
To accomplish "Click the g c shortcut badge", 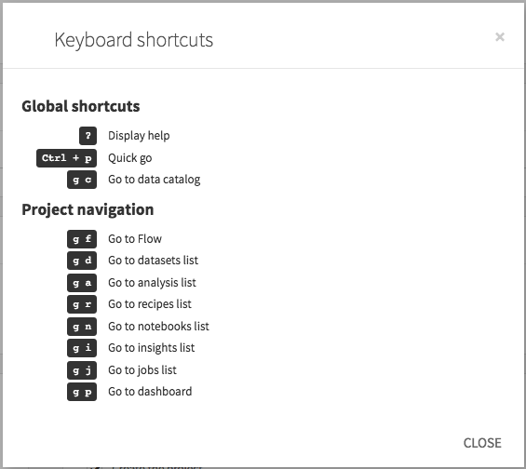I will [82, 180].
